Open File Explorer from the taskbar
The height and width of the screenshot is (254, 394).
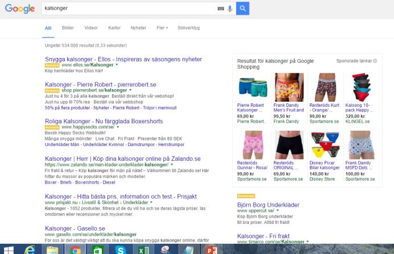(x=52, y=249)
